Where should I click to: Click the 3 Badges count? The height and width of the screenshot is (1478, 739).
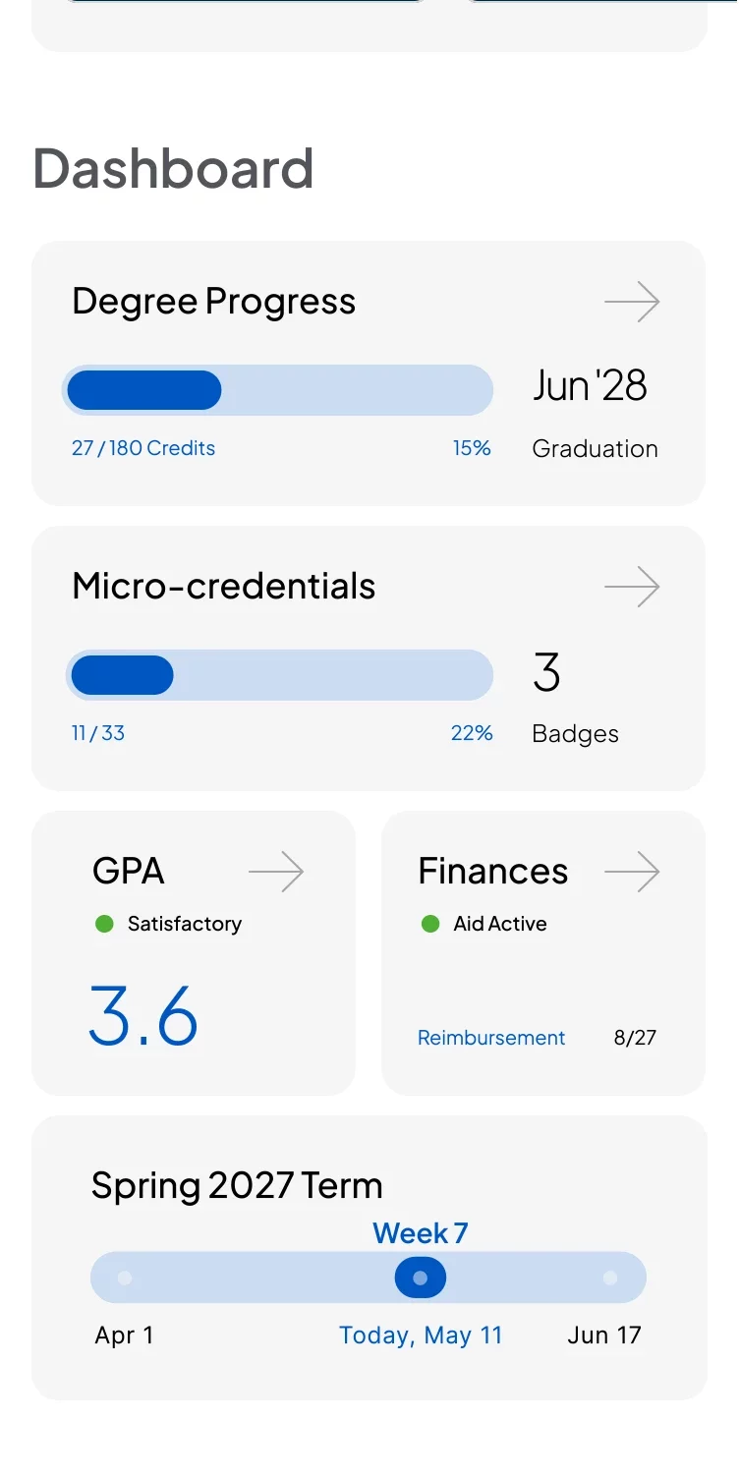pyautogui.click(x=546, y=672)
